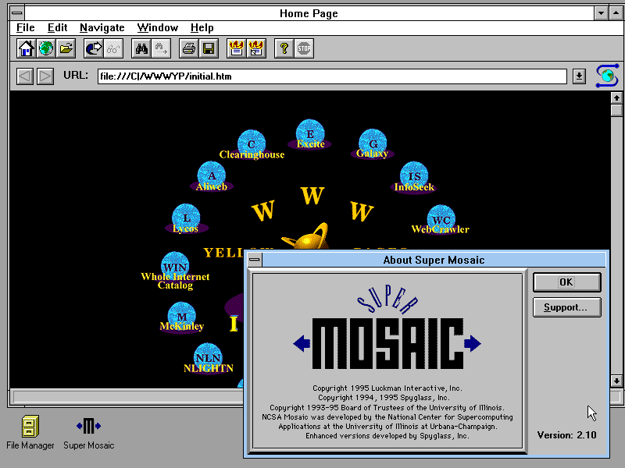Click the blue curved arrow toolbar icon
This screenshot has width=625, height=468.
[x=94, y=48]
